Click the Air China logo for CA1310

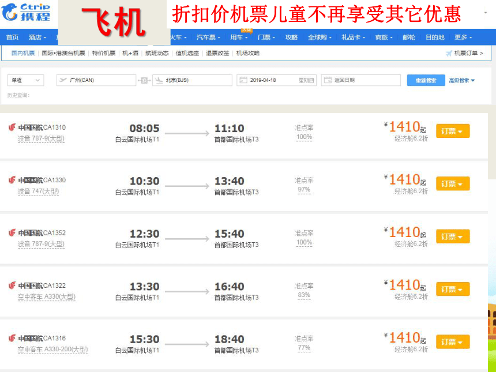(12, 127)
